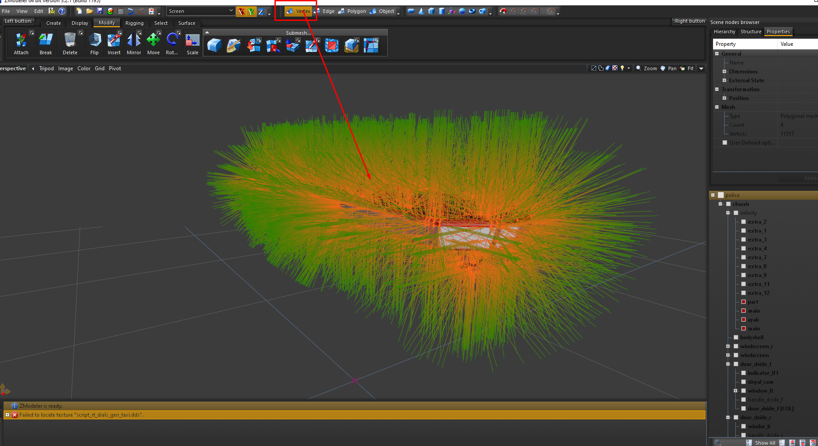Open the Screen coordinate system dropdown
Screen dimensions: 818x446
coord(201,11)
